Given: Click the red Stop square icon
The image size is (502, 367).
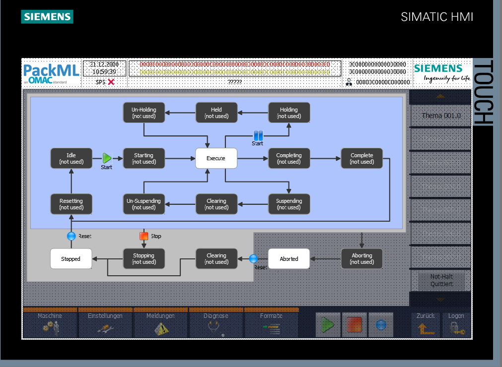Looking at the screenshot, I should [144, 236].
